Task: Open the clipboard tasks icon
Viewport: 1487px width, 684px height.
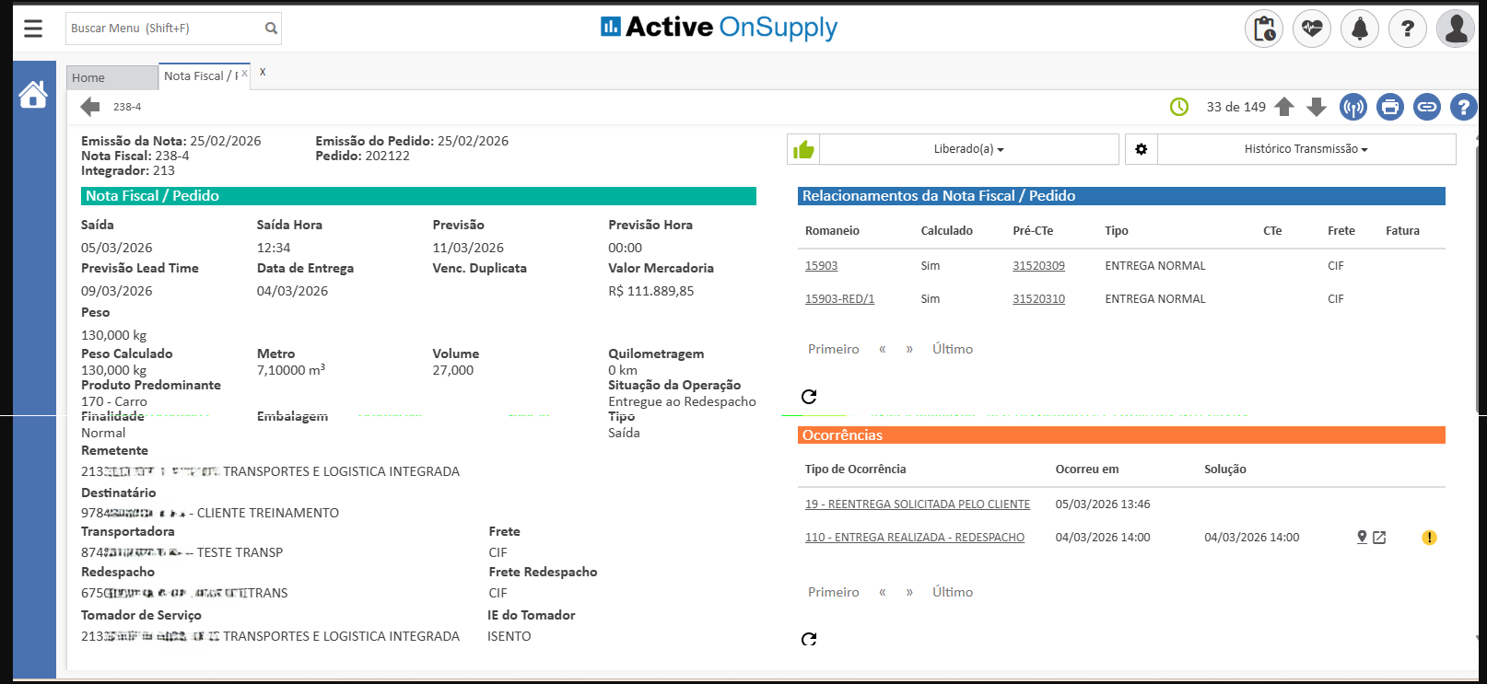Action: pos(1263,29)
